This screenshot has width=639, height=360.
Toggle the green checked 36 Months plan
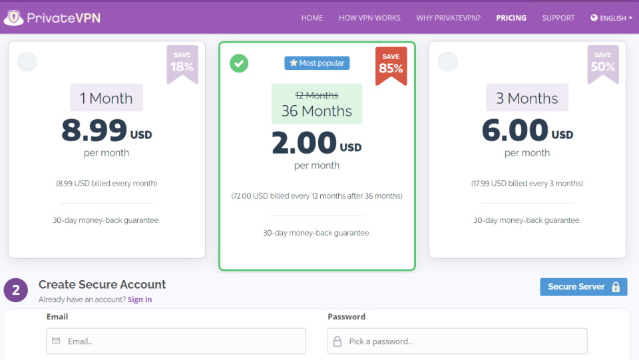[x=239, y=63]
